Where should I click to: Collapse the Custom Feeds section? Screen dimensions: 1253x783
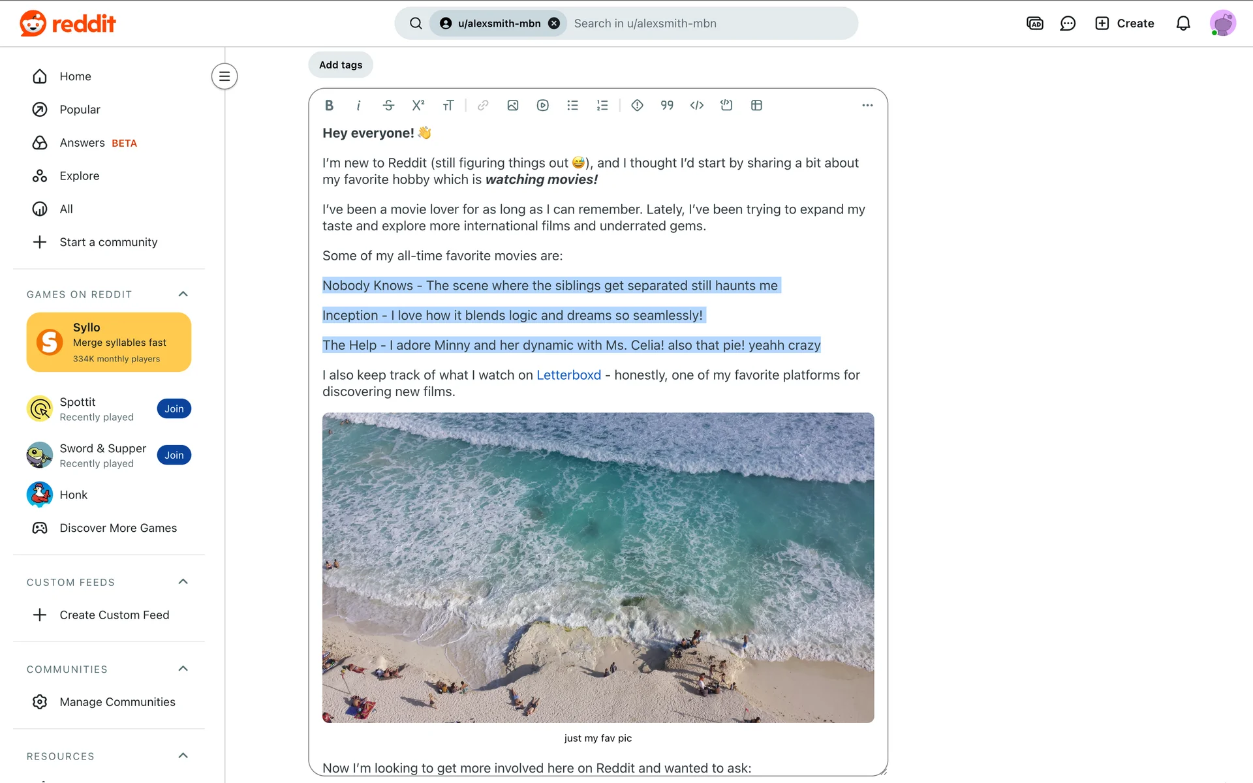183,582
